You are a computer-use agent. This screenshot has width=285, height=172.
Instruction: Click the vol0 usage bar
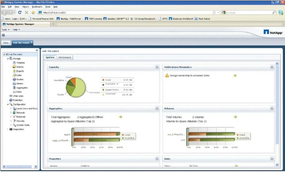211,140
